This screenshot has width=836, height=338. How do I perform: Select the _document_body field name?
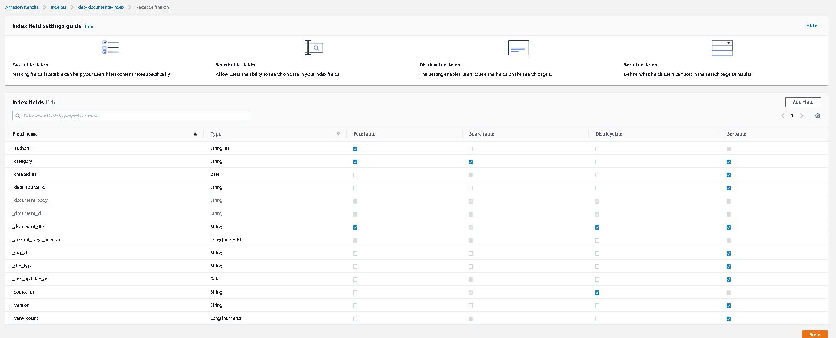30,200
